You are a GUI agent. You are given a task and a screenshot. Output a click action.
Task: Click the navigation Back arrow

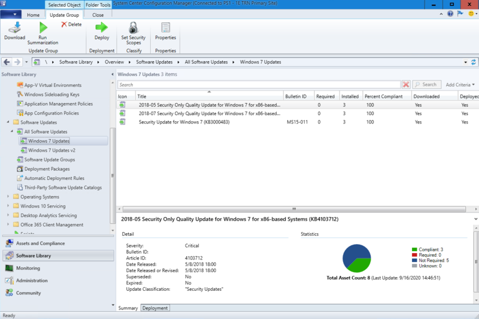tap(7, 62)
